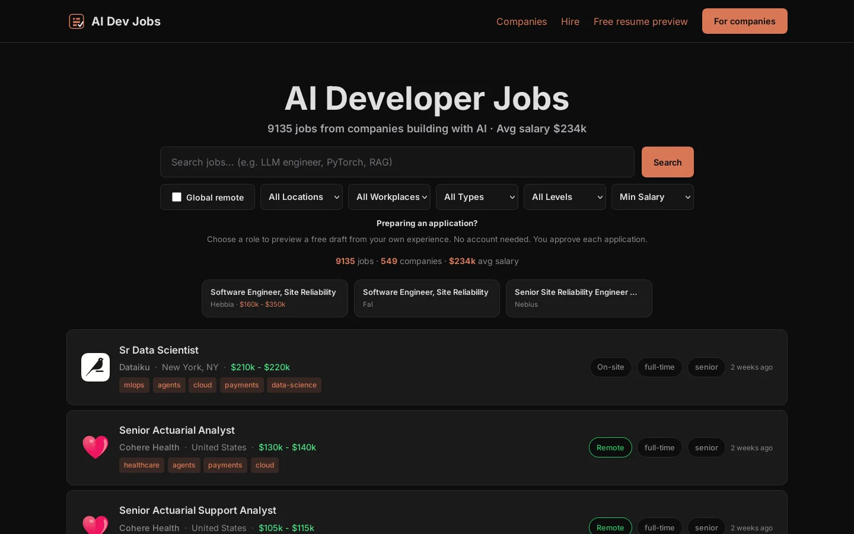Click the orange Search button

tap(668, 162)
